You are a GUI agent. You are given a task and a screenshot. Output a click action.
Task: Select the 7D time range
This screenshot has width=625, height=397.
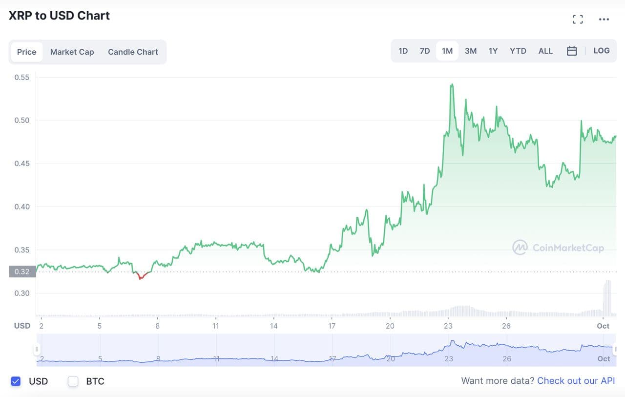tap(425, 51)
